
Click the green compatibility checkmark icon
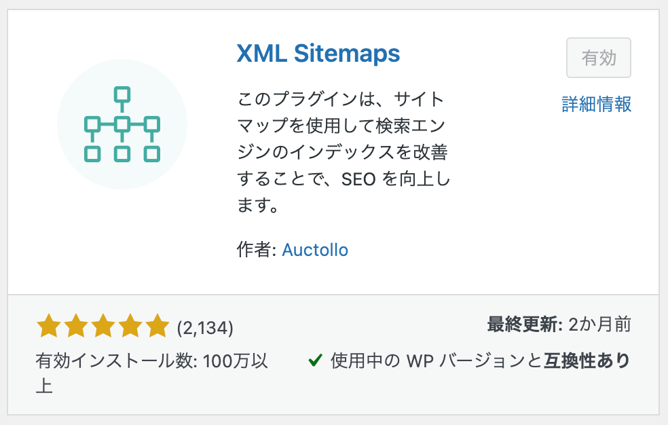(x=315, y=361)
